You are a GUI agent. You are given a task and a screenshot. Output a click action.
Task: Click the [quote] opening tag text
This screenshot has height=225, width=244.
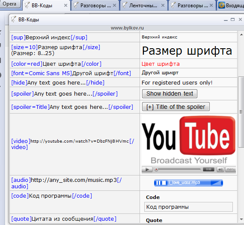pos(21,219)
